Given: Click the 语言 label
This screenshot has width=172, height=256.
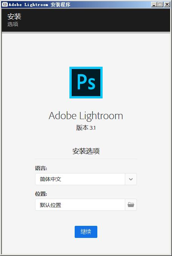Looking at the screenshot, I should click(41, 168).
